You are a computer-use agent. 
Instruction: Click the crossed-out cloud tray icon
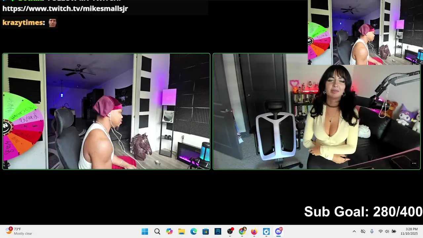point(363,231)
